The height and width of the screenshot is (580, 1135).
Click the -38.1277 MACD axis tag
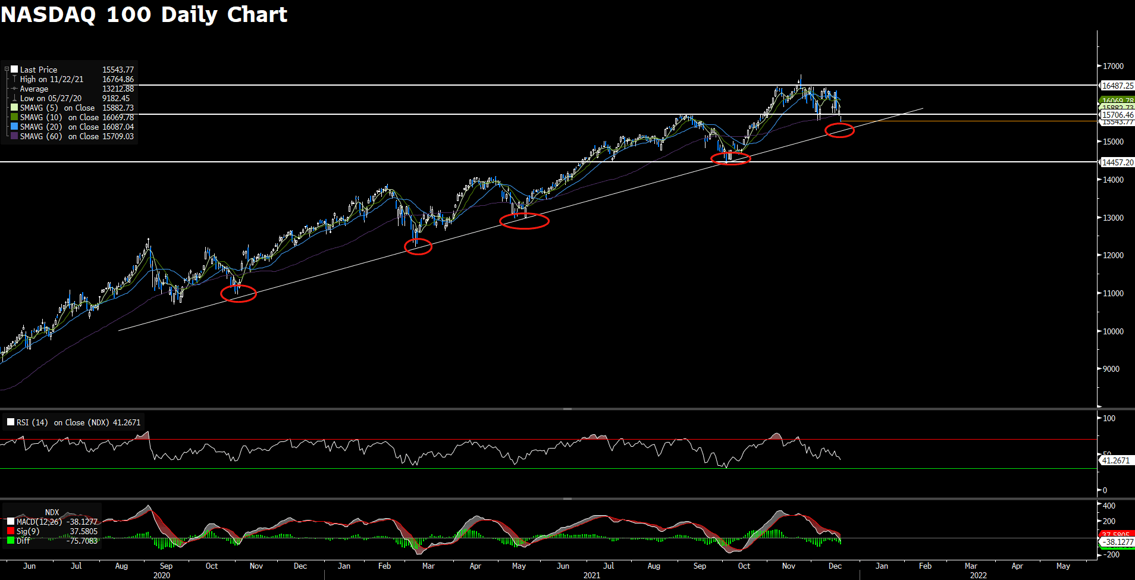click(x=1117, y=542)
